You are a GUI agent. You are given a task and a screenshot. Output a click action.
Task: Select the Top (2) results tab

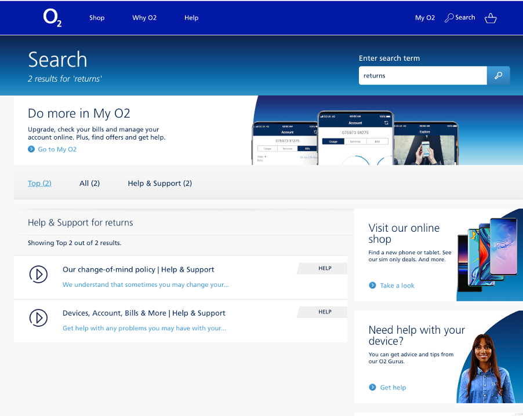coord(39,183)
